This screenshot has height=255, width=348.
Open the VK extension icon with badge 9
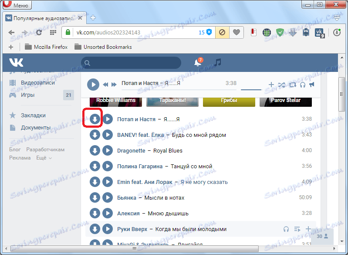click(x=320, y=33)
